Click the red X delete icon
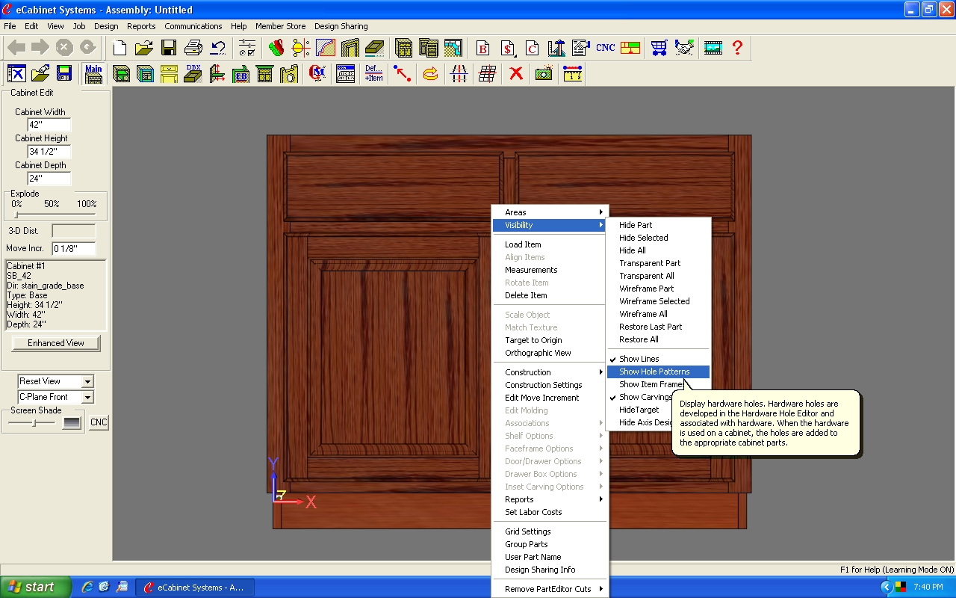956x598 pixels. pyautogui.click(x=516, y=73)
